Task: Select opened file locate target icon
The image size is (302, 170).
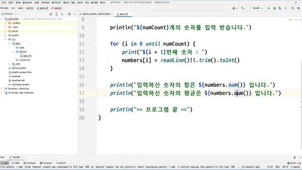Action: click(x=51, y=14)
